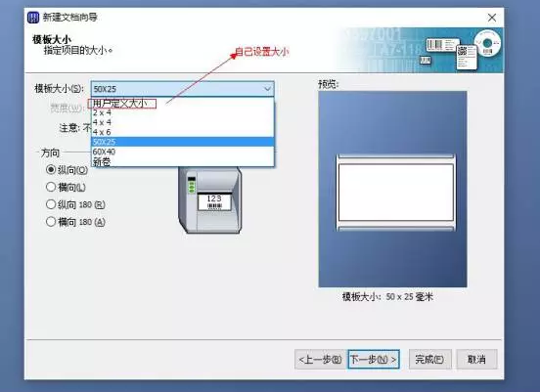Choose the highlighted 50X25 list entry
This screenshot has height=392, width=540.
point(183,142)
